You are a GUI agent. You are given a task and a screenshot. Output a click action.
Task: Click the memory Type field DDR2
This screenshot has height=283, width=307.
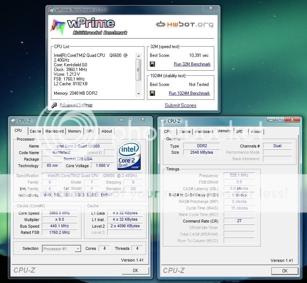pyautogui.click(x=202, y=146)
